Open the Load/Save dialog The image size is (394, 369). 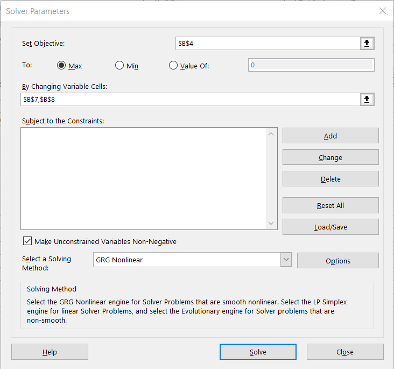coord(330,227)
